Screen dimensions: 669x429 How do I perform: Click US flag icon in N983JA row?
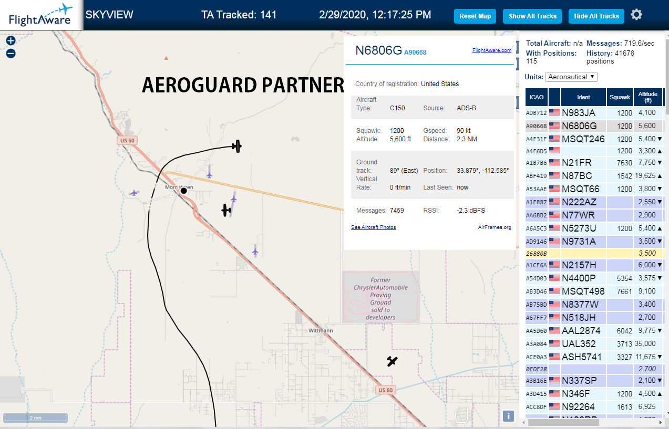[x=554, y=112]
